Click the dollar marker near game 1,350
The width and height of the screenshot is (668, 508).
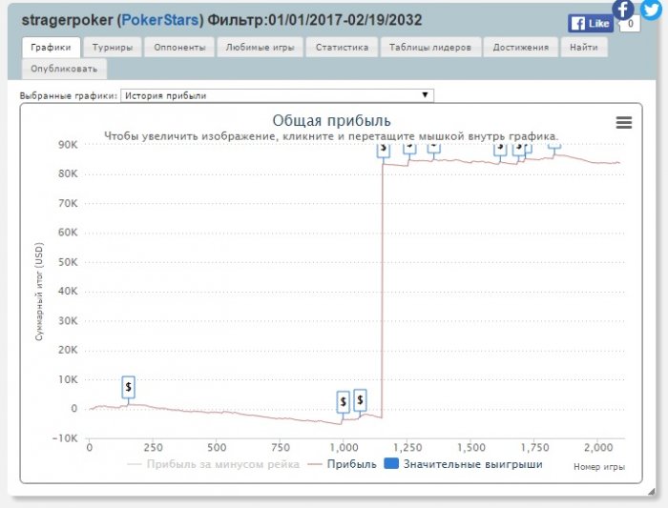click(x=433, y=148)
